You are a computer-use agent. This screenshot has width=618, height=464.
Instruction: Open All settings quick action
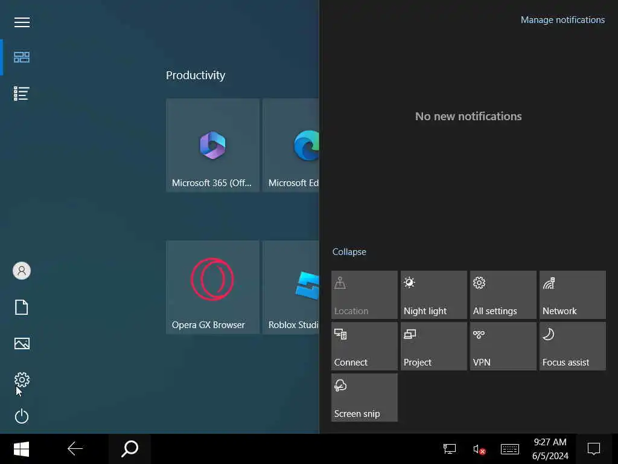(x=503, y=295)
